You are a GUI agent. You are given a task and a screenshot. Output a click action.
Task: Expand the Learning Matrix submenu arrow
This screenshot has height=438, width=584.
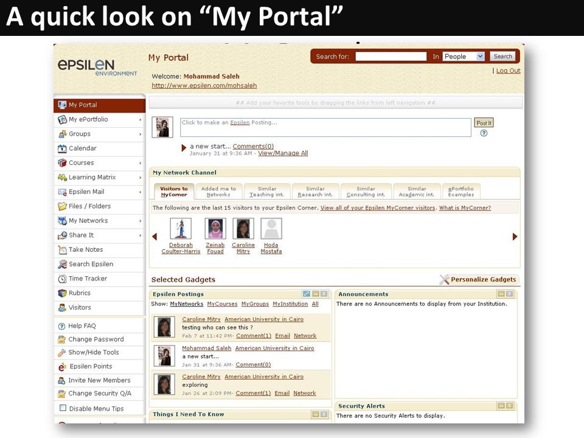coord(141,178)
